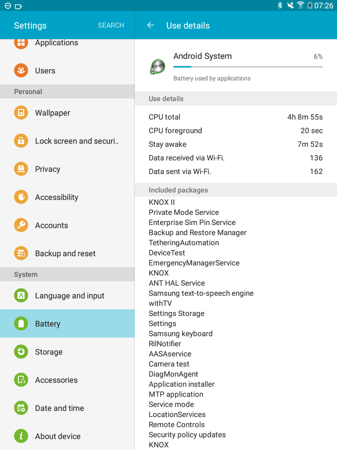Open the Privacy settings icon
The image size is (337, 450).
pyautogui.click(x=21, y=169)
